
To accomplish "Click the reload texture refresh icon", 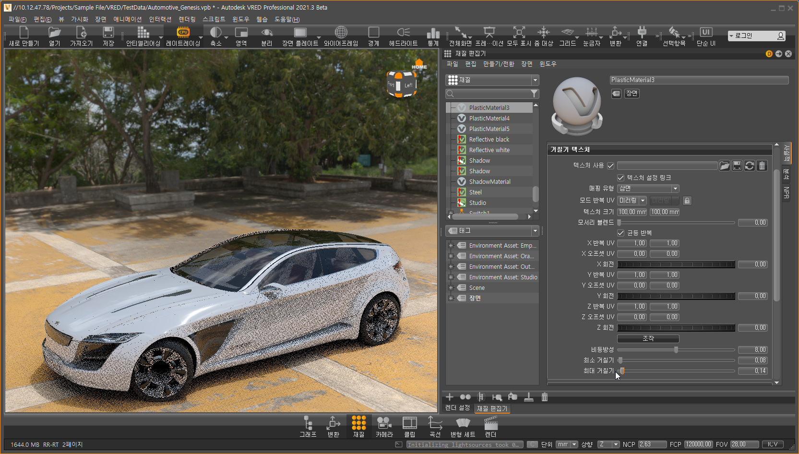I will (x=750, y=166).
